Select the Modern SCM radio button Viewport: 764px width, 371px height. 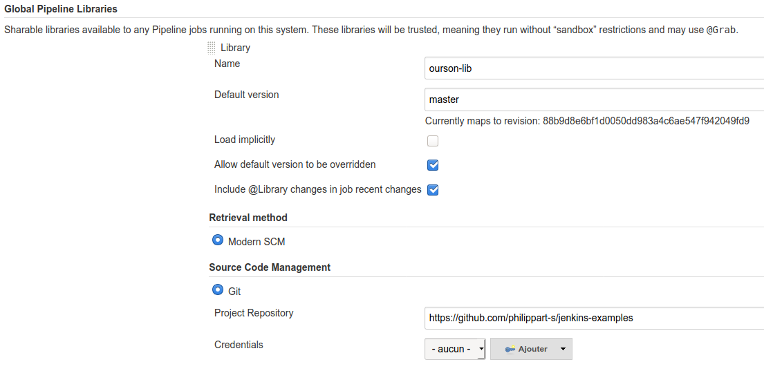(218, 240)
